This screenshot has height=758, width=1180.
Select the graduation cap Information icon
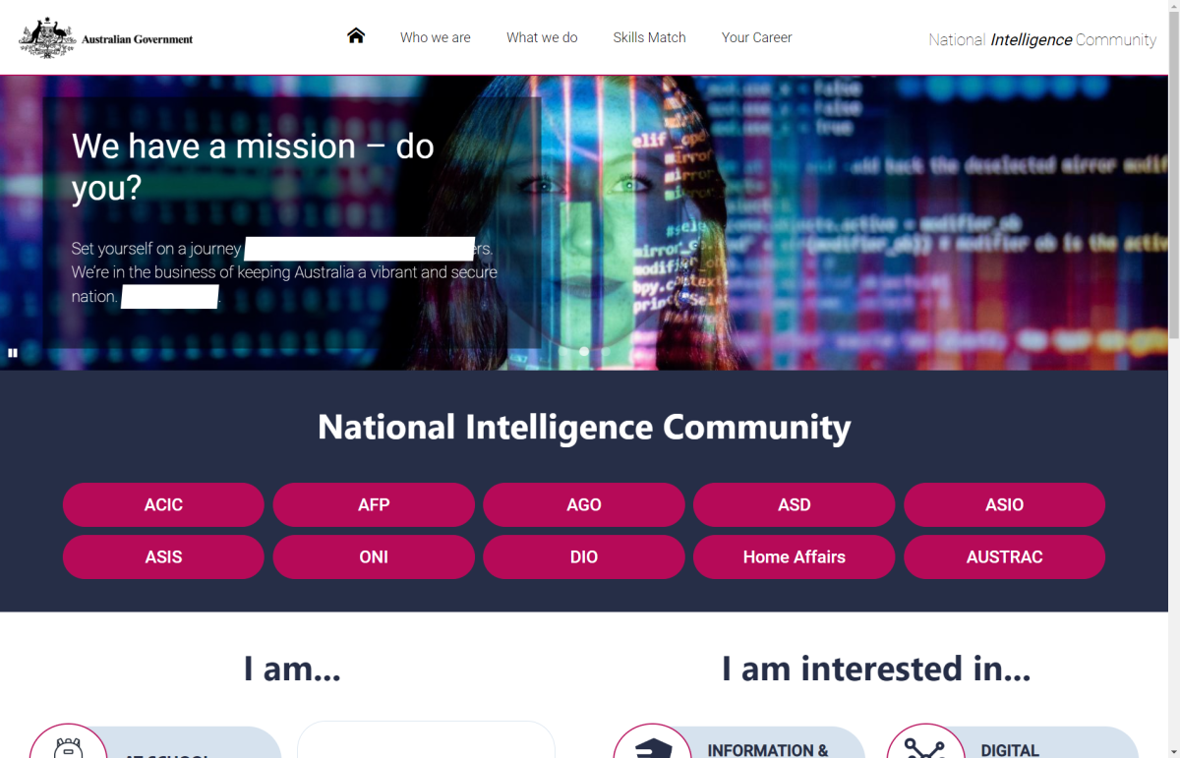652,748
